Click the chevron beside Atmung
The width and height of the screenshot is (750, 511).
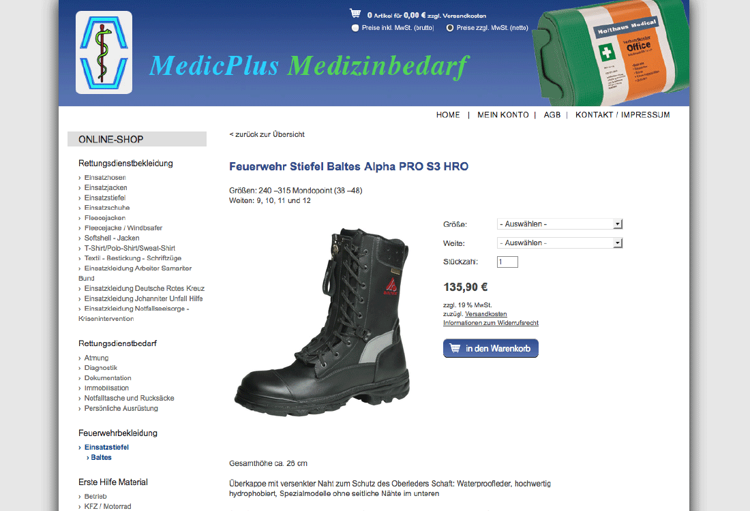coord(80,358)
